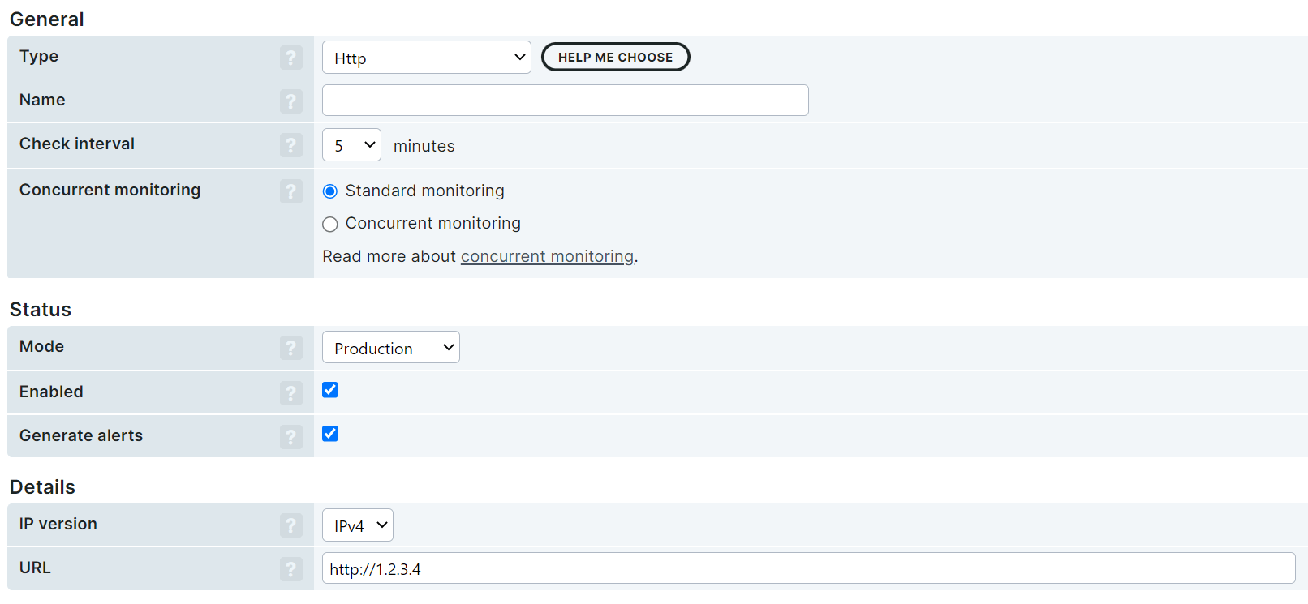The width and height of the screenshot is (1308, 604).
Task: Click the help icon for Mode
Action: pos(290,348)
